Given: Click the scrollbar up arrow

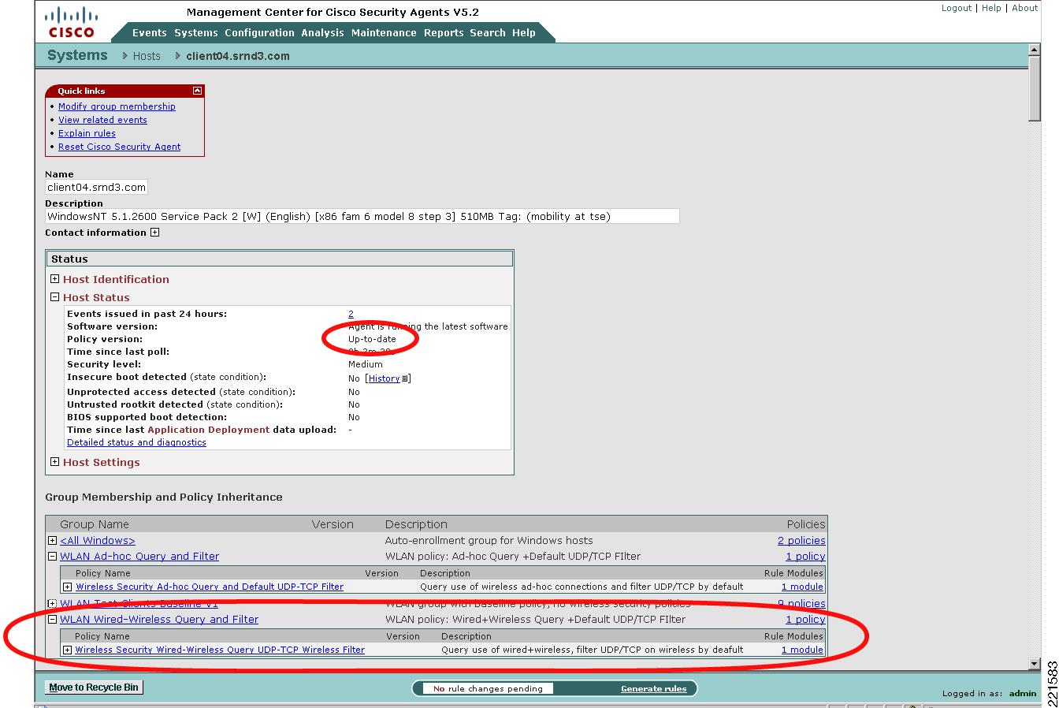Looking at the screenshot, I should pos(1035,50).
